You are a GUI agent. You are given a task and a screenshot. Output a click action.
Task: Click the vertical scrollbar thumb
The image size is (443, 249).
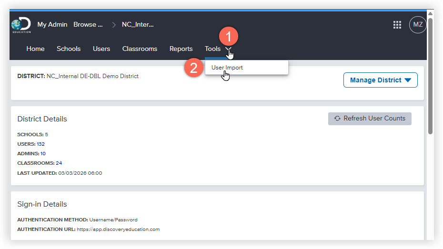click(430, 76)
